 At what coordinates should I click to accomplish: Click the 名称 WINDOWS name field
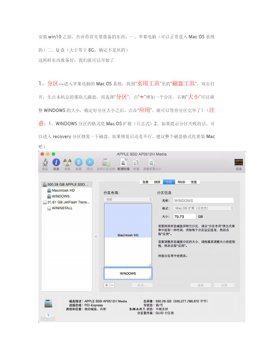(204, 200)
